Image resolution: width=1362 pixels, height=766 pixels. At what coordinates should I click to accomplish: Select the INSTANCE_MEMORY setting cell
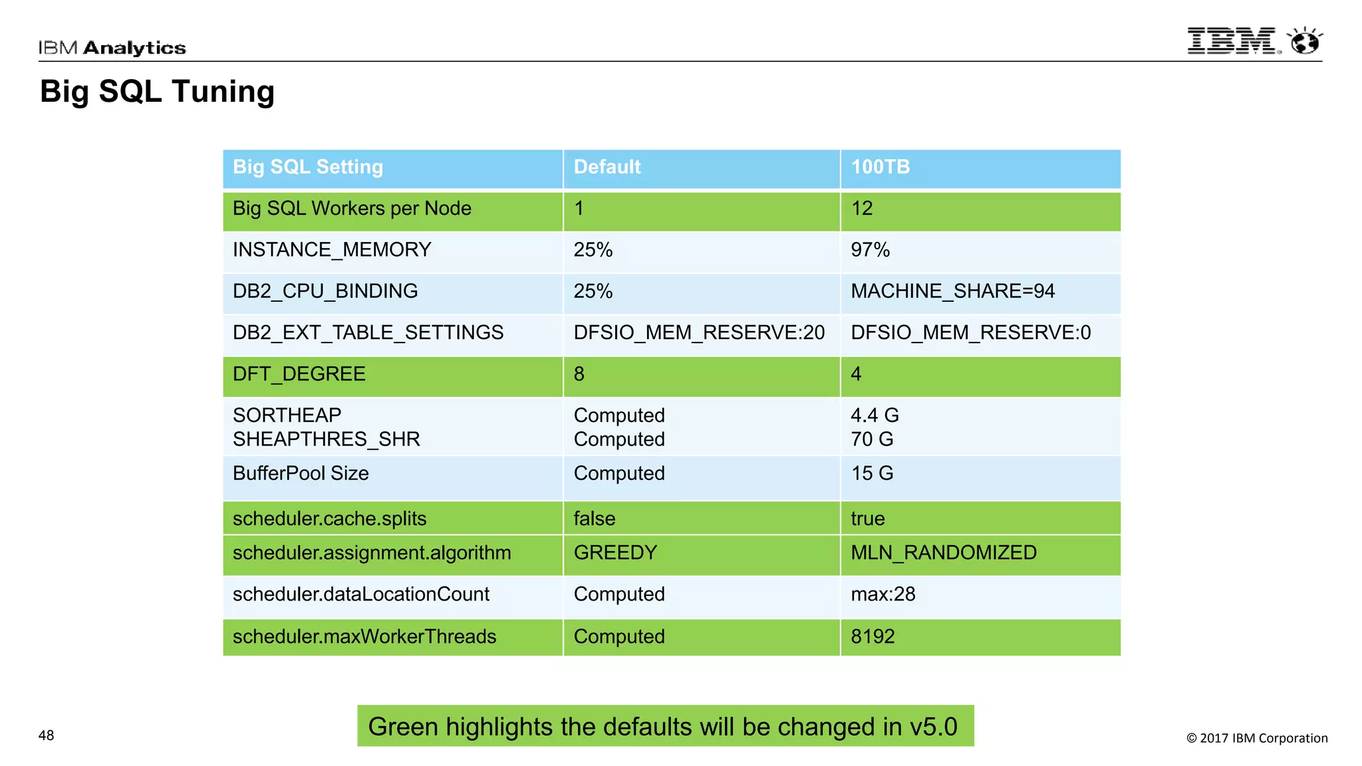coord(393,252)
